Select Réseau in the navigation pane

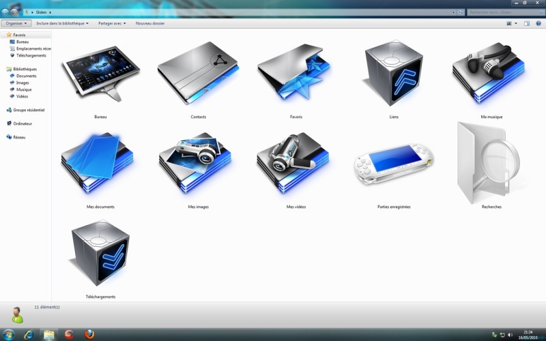point(19,137)
